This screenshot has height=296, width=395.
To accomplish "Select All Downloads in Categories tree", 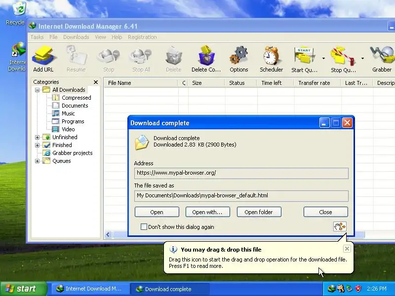I will click(69, 90).
